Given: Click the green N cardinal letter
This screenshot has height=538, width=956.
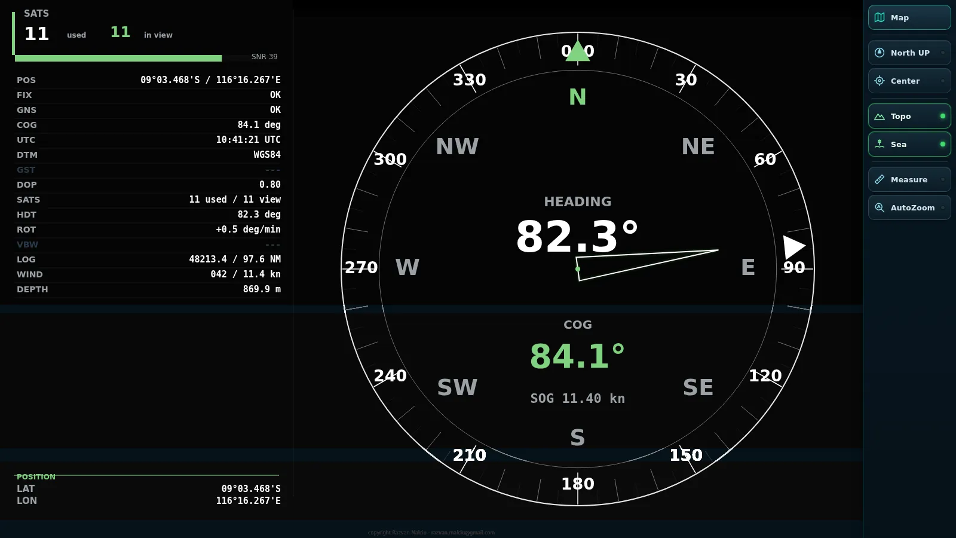Looking at the screenshot, I should click(578, 97).
